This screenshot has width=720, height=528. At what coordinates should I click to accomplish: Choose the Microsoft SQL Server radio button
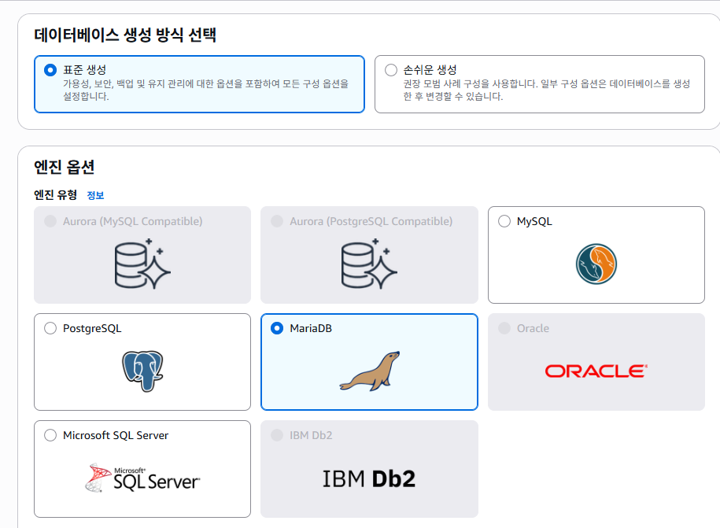pyautogui.click(x=50, y=435)
